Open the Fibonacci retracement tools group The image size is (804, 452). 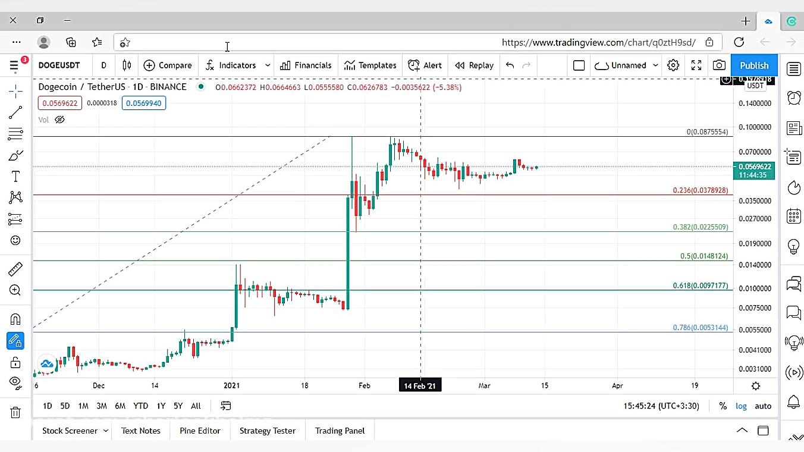(x=15, y=134)
